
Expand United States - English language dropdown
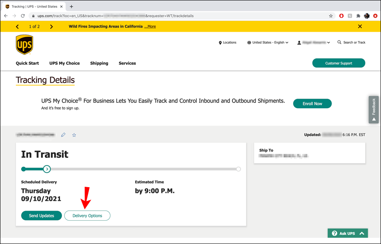pos(268,43)
